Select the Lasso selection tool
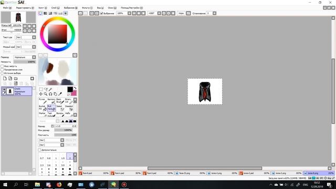The height and width of the screenshot is (189, 336). 46,89
